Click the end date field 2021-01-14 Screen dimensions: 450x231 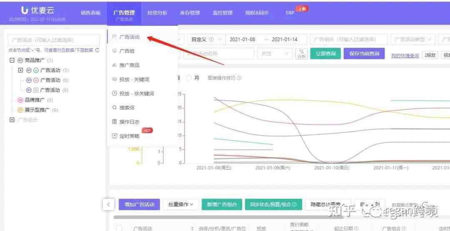click(x=285, y=39)
